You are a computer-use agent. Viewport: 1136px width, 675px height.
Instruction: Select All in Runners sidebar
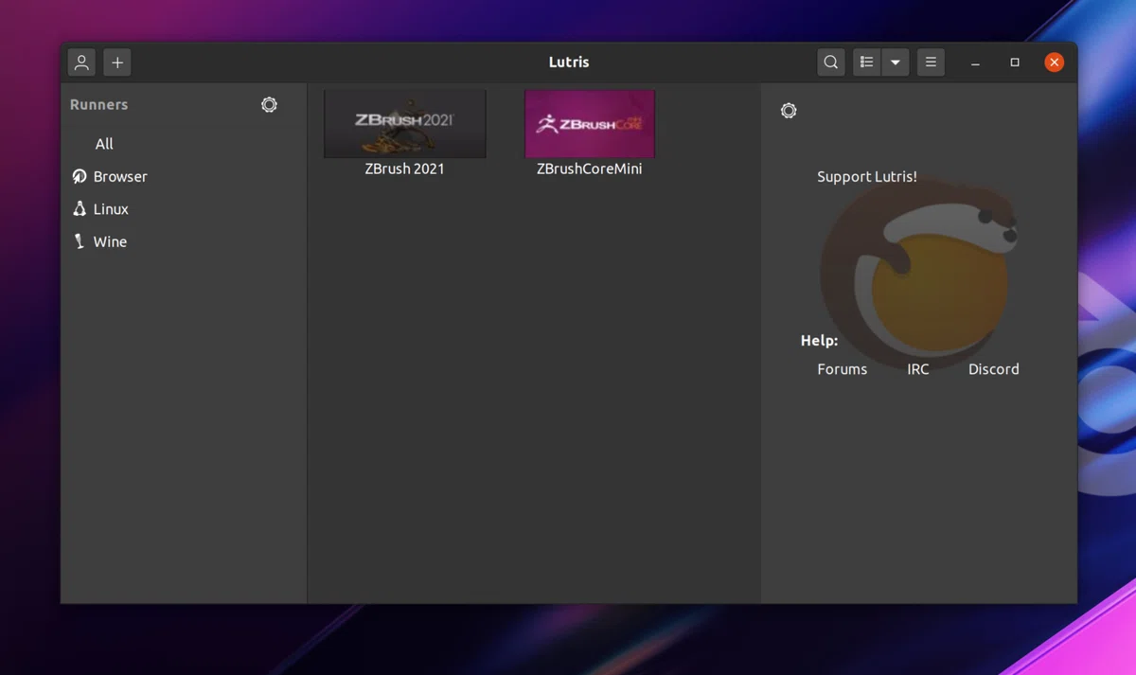(104, 144)
